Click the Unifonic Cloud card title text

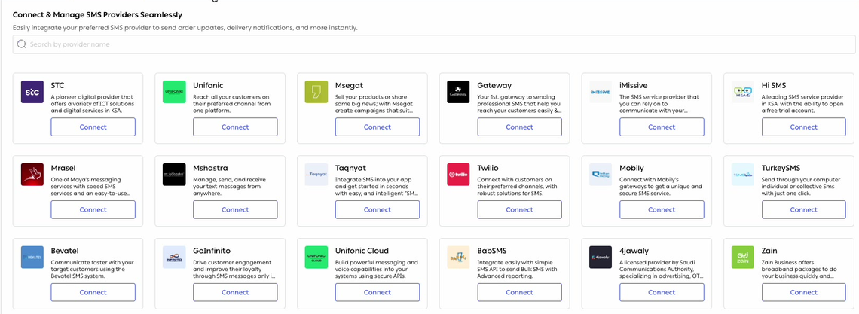click(x=362, y=251)
